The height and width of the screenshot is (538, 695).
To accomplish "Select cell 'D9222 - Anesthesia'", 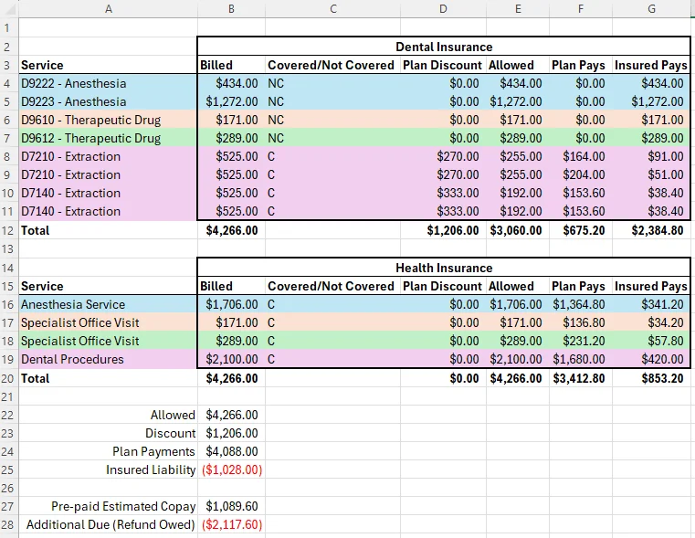I will coord(108,83).
